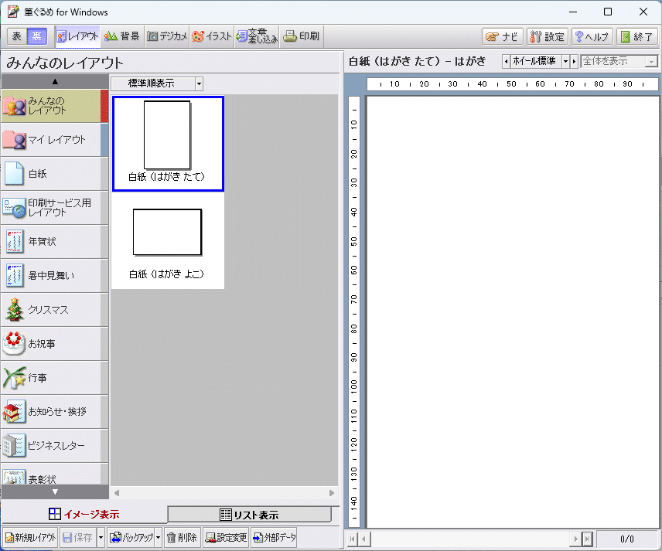Click the バックアップ button
662x551 pixels.
(x=131, y=538)
